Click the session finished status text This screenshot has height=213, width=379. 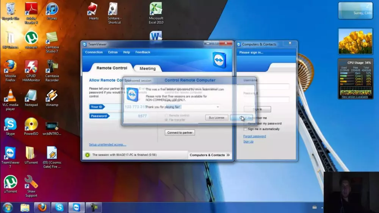coord(124,155)
